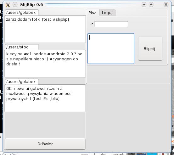Click the 'OK, nowe ui gotowe' message box

tap(45, 98)
